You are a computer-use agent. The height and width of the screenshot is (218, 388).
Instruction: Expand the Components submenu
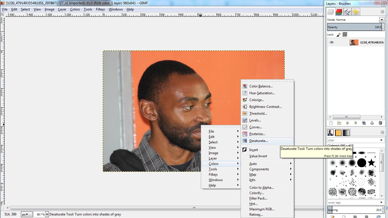[267, 169]
